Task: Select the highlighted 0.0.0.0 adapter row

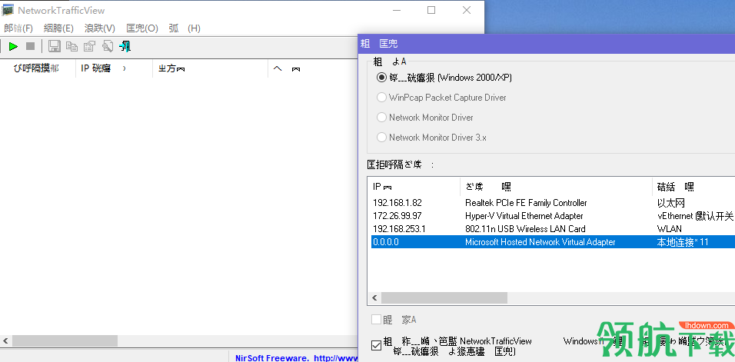Action: 553,242
